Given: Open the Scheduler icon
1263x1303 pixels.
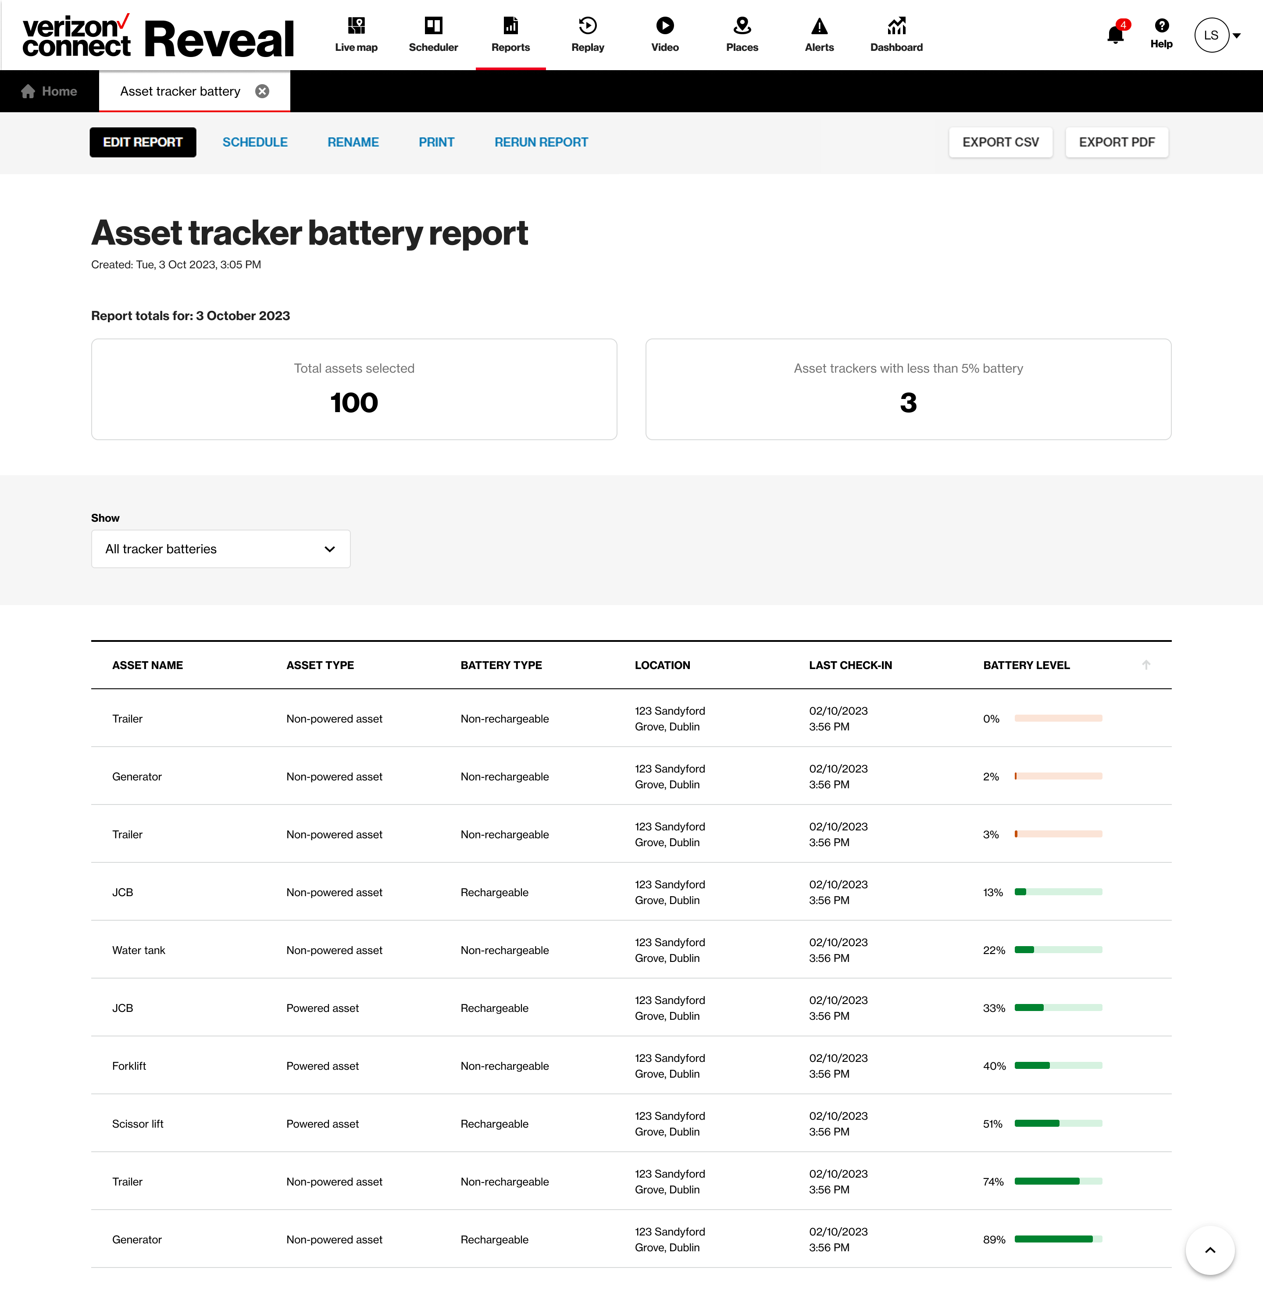Looking at the screenshot, I should point(433,26).
